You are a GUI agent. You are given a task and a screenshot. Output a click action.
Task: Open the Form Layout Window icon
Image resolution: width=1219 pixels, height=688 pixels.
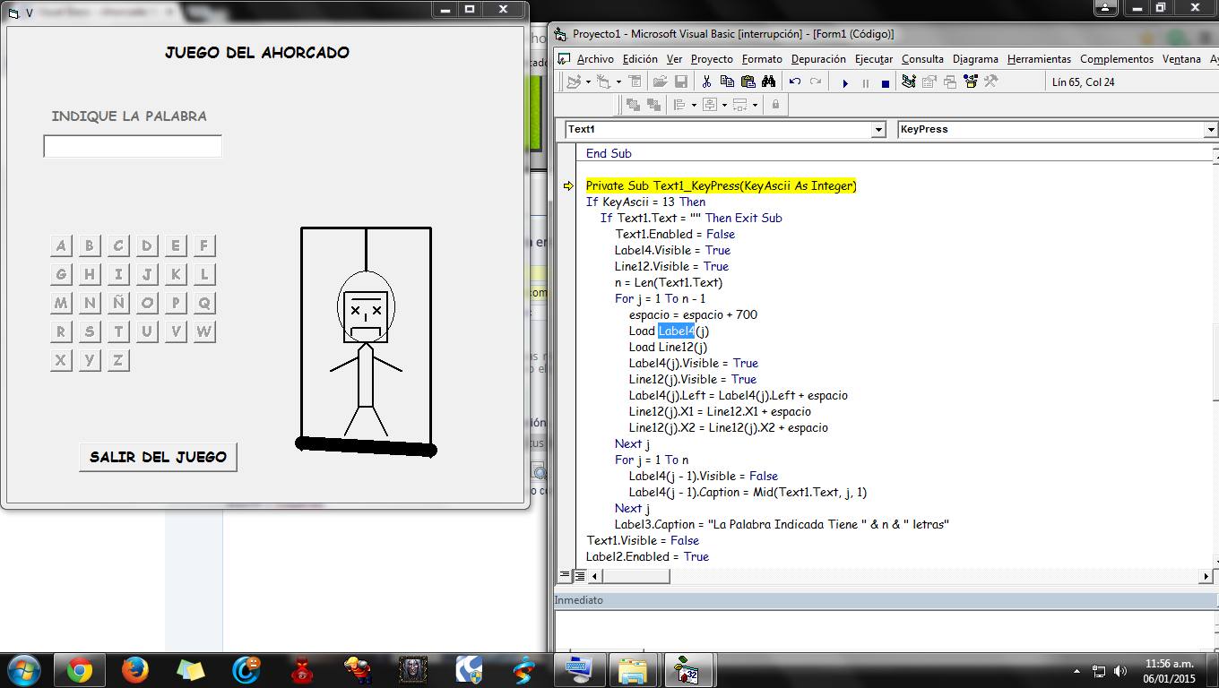[950, 82]
